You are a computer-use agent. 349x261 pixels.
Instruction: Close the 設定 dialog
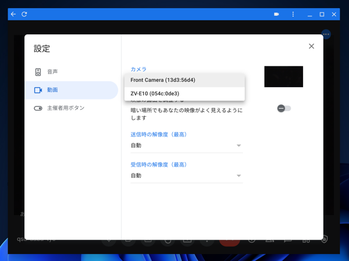click(x=311, y=47)
